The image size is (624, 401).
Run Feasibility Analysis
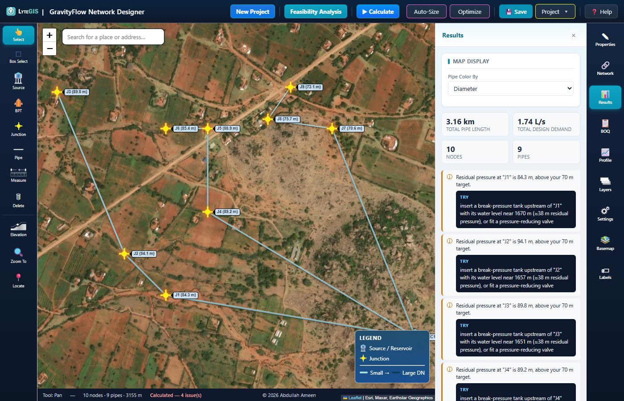[x=316, y=12]
